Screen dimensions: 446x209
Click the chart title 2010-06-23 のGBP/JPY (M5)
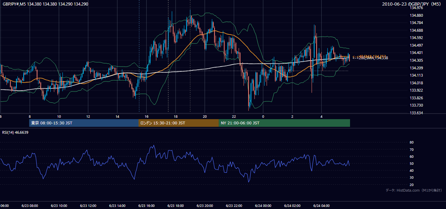coord(412,4)
